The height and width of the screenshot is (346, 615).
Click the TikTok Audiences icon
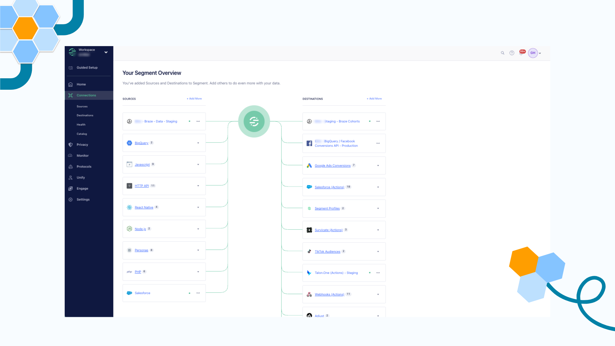pyautogui.click(x=309, y=251)
